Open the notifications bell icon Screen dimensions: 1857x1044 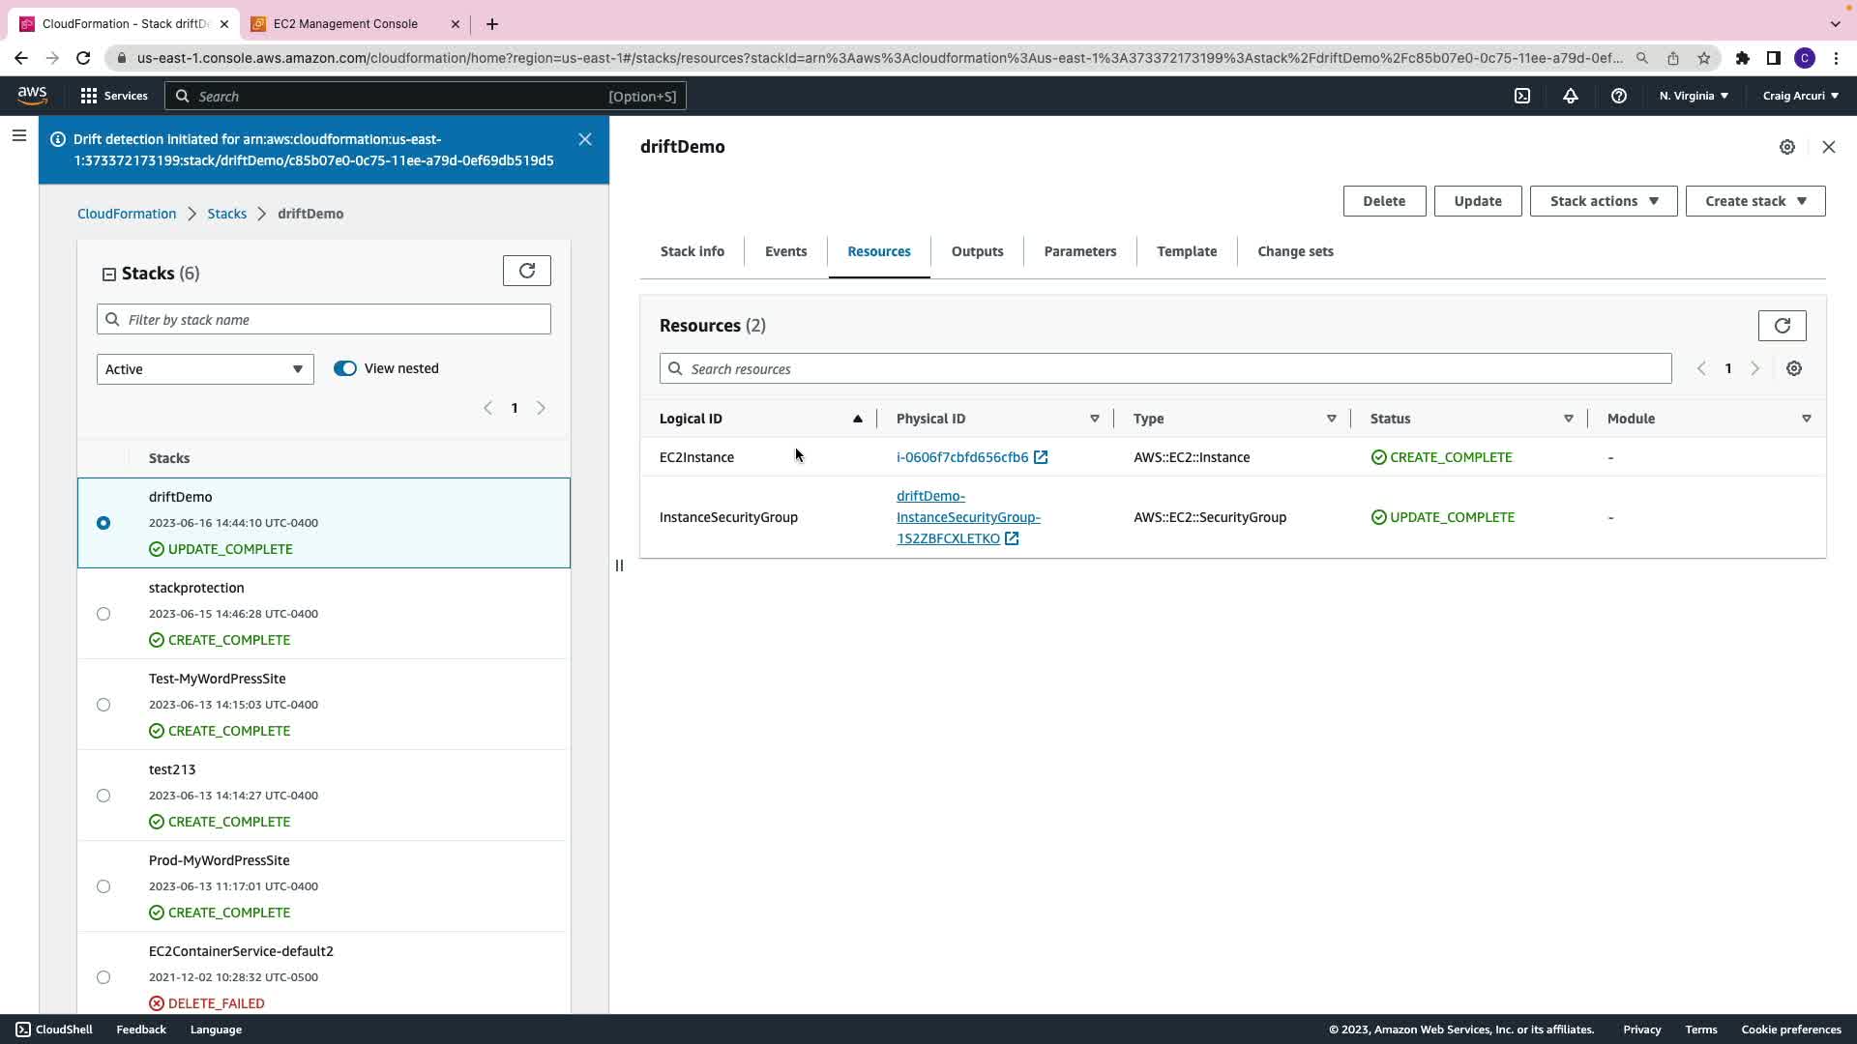coord(1571,96)
